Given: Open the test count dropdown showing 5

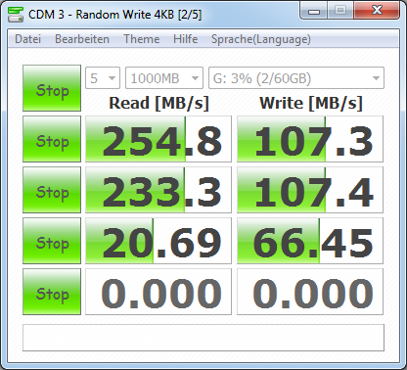Looking at the screenshot, I should click(103, 78).
